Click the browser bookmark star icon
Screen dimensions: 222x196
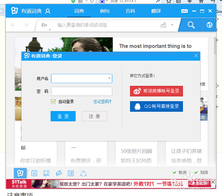click(x=169, y=1)
